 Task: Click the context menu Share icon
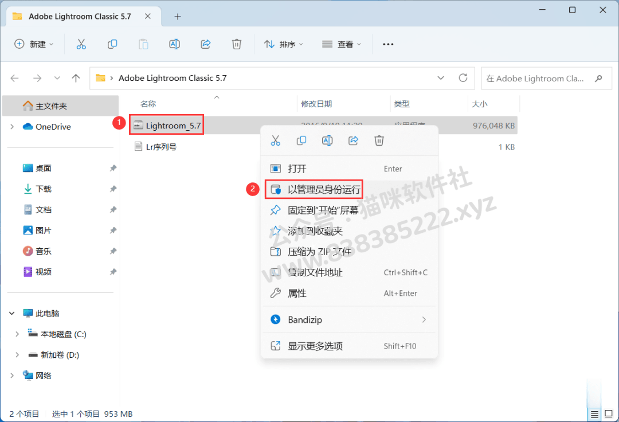(353, 140)
